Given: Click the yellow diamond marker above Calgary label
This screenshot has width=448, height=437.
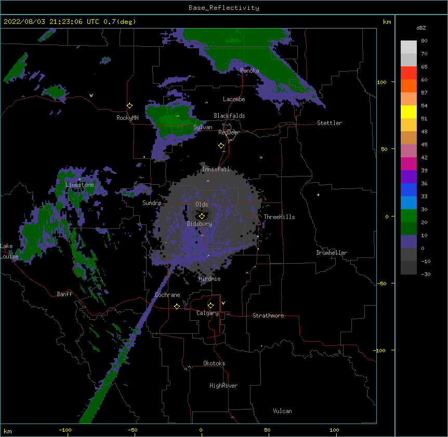Looking at the screenshot, I should (x=210, y=305).
